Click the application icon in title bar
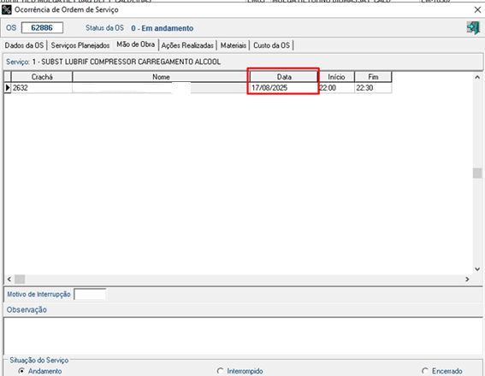Viewport: 485px width, 376px height. click(x=7, y=10)
